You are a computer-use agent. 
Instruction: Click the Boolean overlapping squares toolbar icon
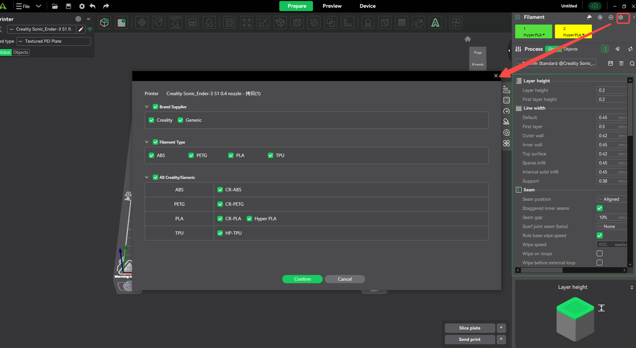tap(330, 22)
